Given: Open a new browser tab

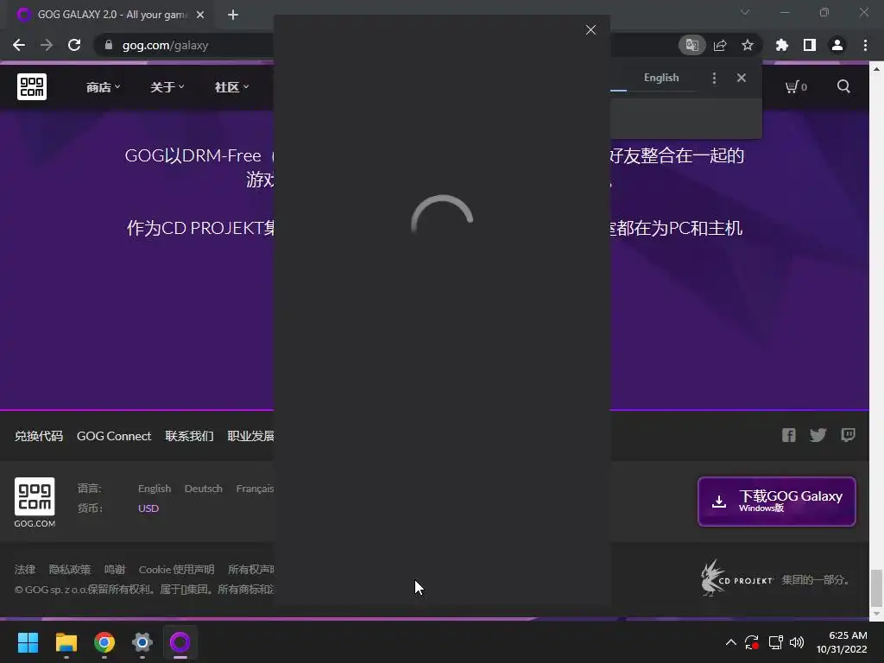Looking at the screenshot, I should click(x=233, y=15).
